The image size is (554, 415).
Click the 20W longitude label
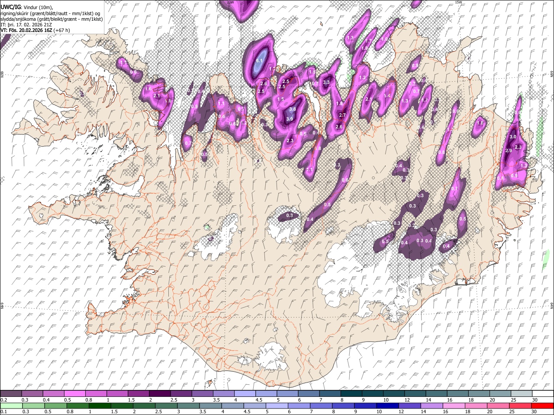click(x=231, y=2)
